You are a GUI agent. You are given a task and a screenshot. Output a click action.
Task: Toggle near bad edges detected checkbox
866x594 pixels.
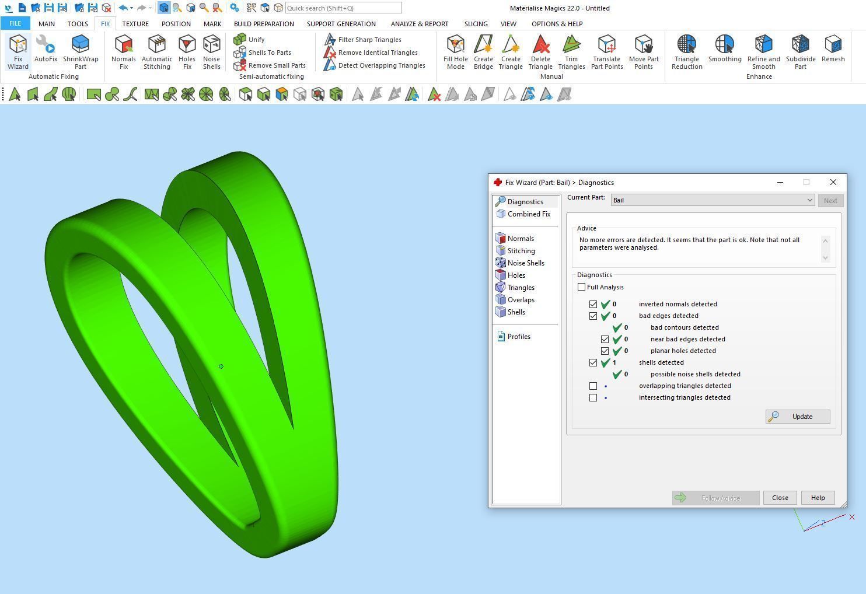(605, 339)
